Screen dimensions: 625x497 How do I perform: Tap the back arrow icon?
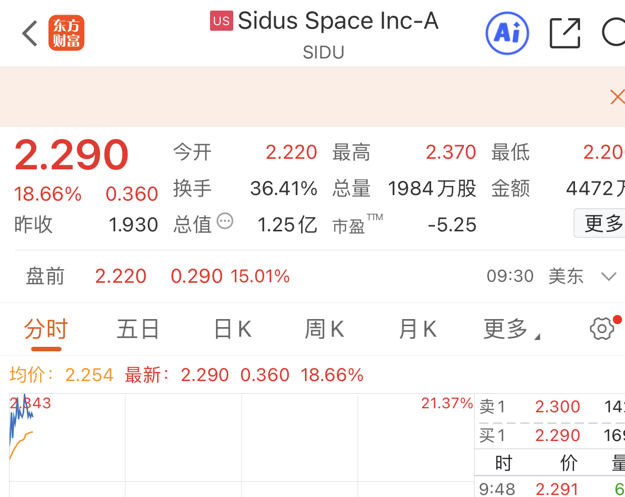coord(30,33)
